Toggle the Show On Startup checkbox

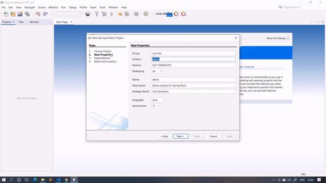click(x=288, y=38)
